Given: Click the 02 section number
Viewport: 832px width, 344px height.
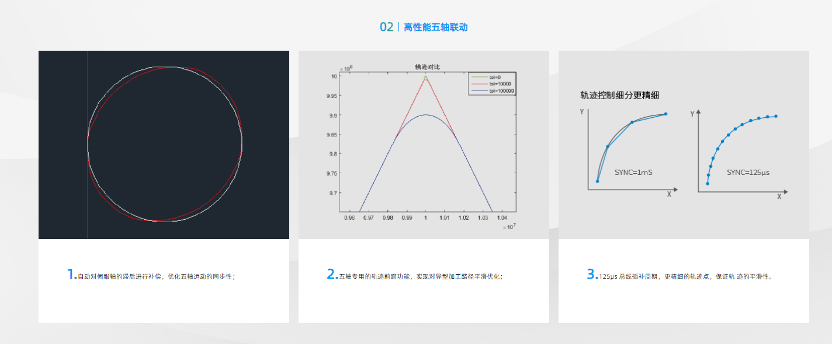Looking at the screenshot, I should point(386,27).
